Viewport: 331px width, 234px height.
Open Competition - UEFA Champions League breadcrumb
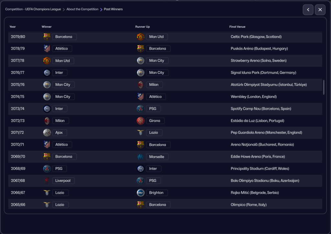(33, 9)
